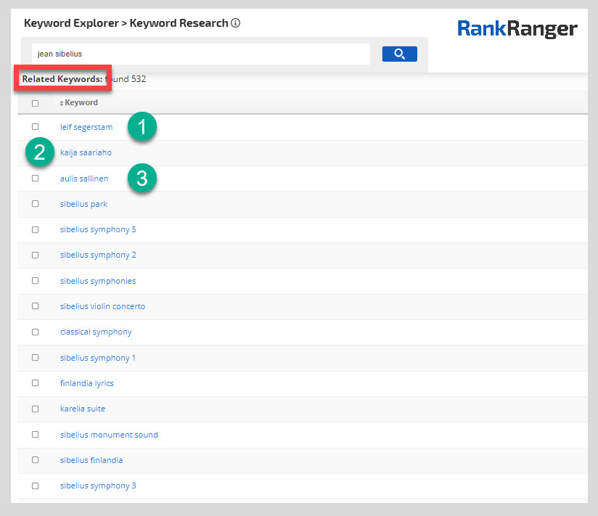Click the classical symphony link
The height and width of the screenshot is (516, 598).
96,332
